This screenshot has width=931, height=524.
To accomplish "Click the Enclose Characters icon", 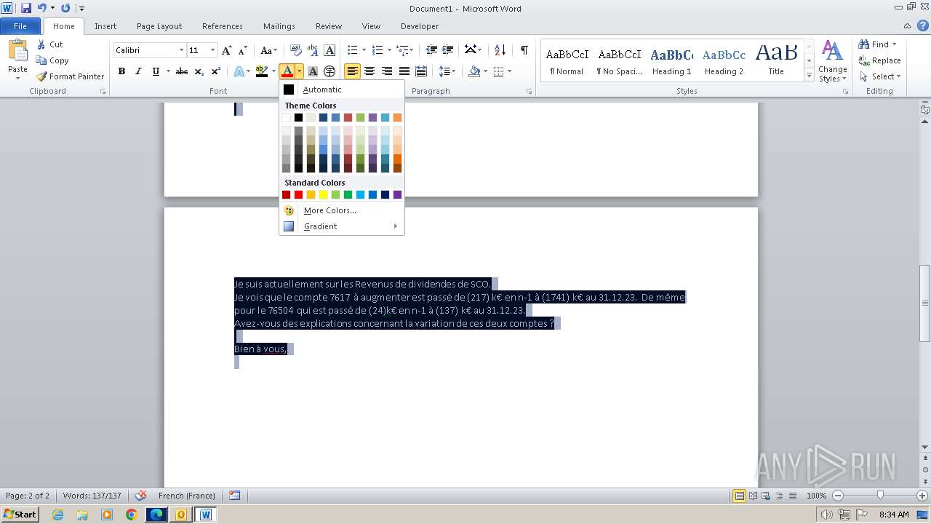I will [x=329, y=71].
